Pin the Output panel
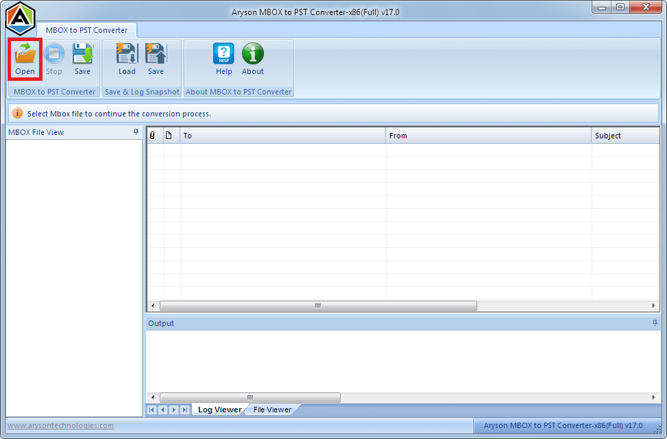This screenshot has height=439, width=667. (655, 323)
